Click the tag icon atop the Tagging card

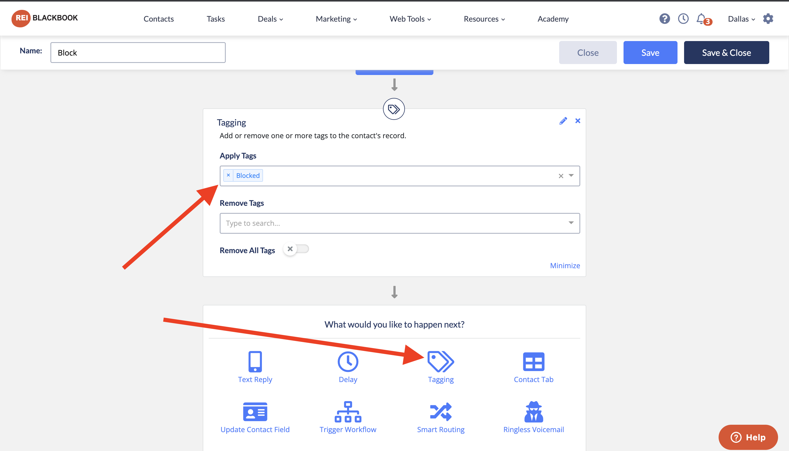click(x=394, y=109)
